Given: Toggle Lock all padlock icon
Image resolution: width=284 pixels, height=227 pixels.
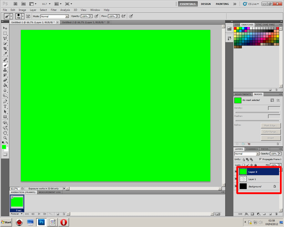Looking at the screenshot, I should point(255,165).
